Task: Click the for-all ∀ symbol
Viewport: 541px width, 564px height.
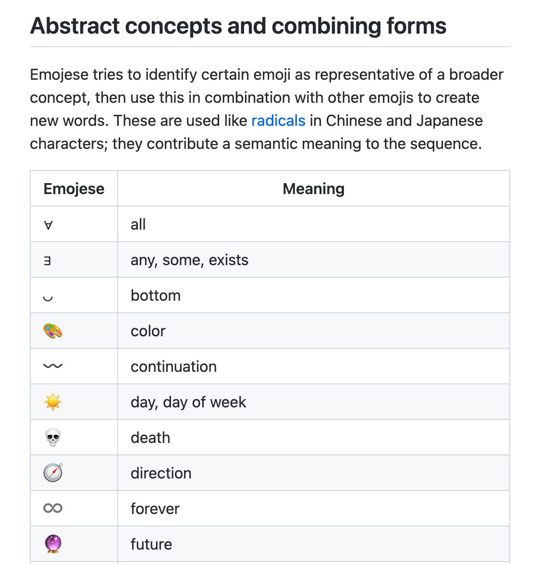Action: (x=48, y=225)
